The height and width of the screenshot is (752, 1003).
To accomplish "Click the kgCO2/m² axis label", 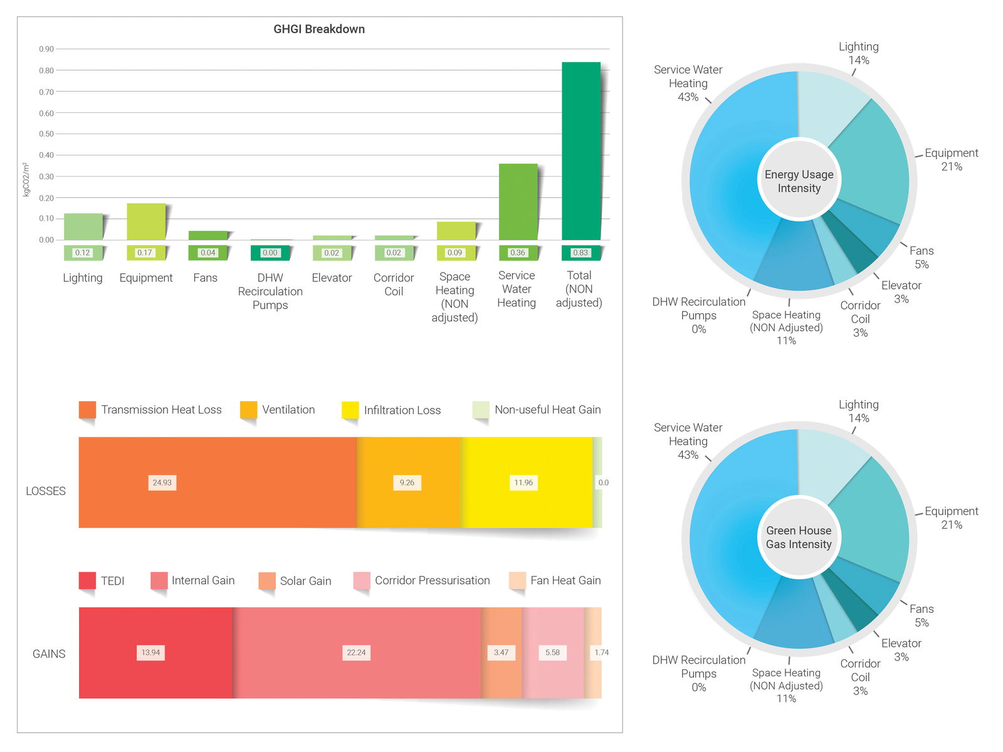I will (26, 179).
